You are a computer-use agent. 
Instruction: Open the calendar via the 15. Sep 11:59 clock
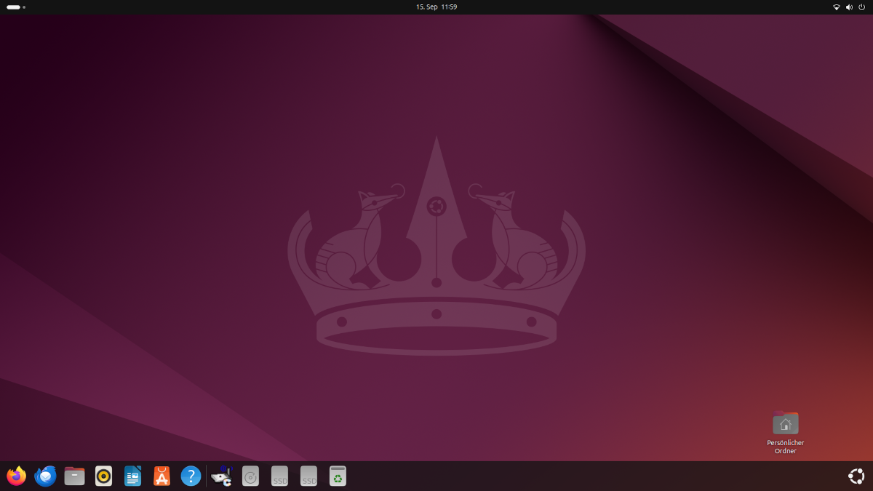[x=436, y=7]
